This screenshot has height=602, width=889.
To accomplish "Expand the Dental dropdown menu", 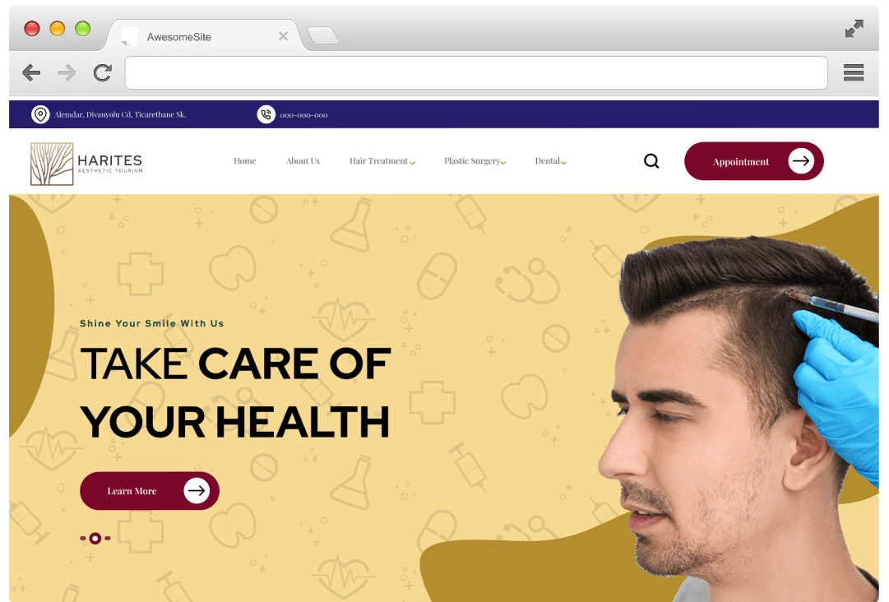I will (550, 161).
